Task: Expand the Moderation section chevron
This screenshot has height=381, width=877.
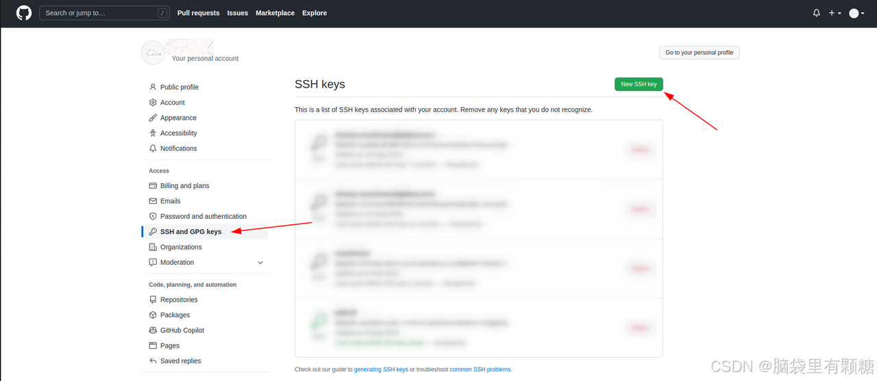Action: (260, 263)
